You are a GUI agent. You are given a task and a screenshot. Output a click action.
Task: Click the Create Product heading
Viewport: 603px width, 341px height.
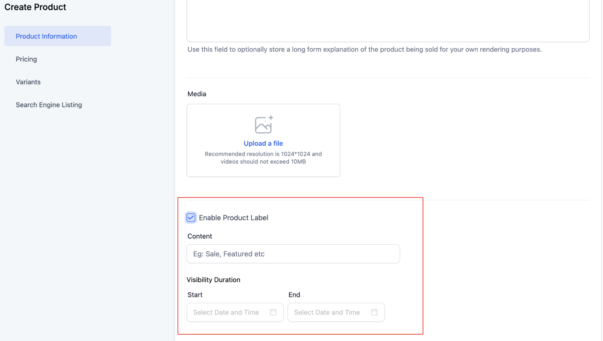(x=35, y=7)
